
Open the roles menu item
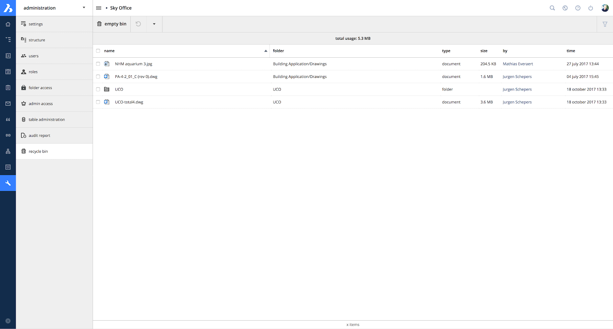point(54,72)
